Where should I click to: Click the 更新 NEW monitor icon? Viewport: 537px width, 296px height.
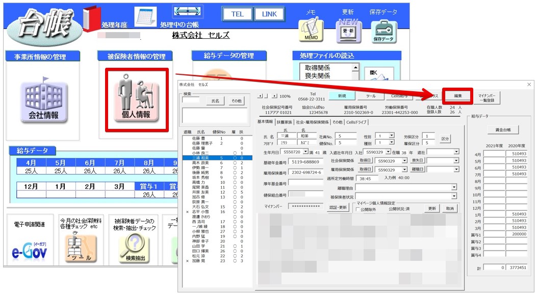[x=348, y=31]
